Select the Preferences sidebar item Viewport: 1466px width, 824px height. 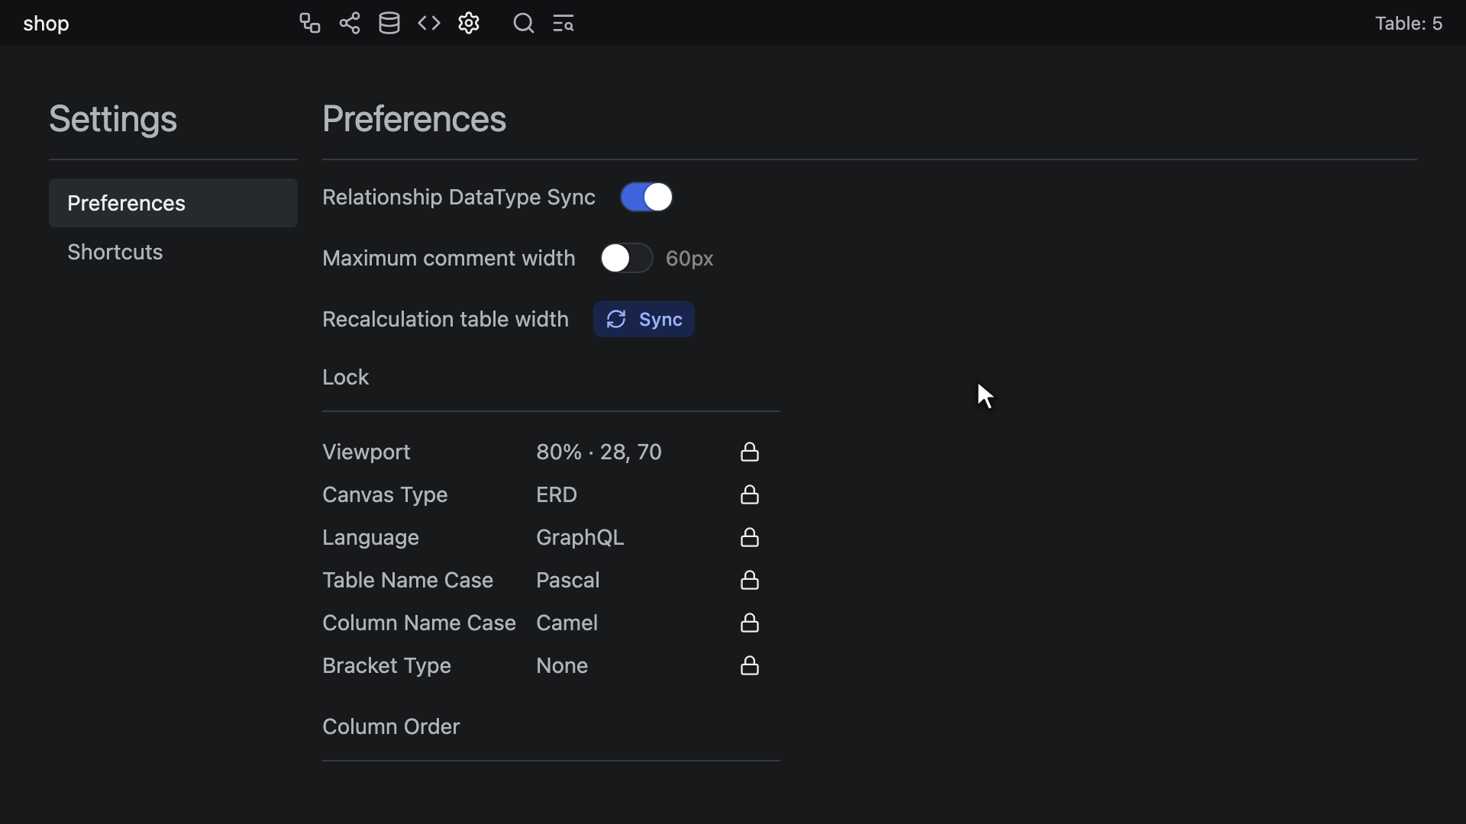[173, 203]
